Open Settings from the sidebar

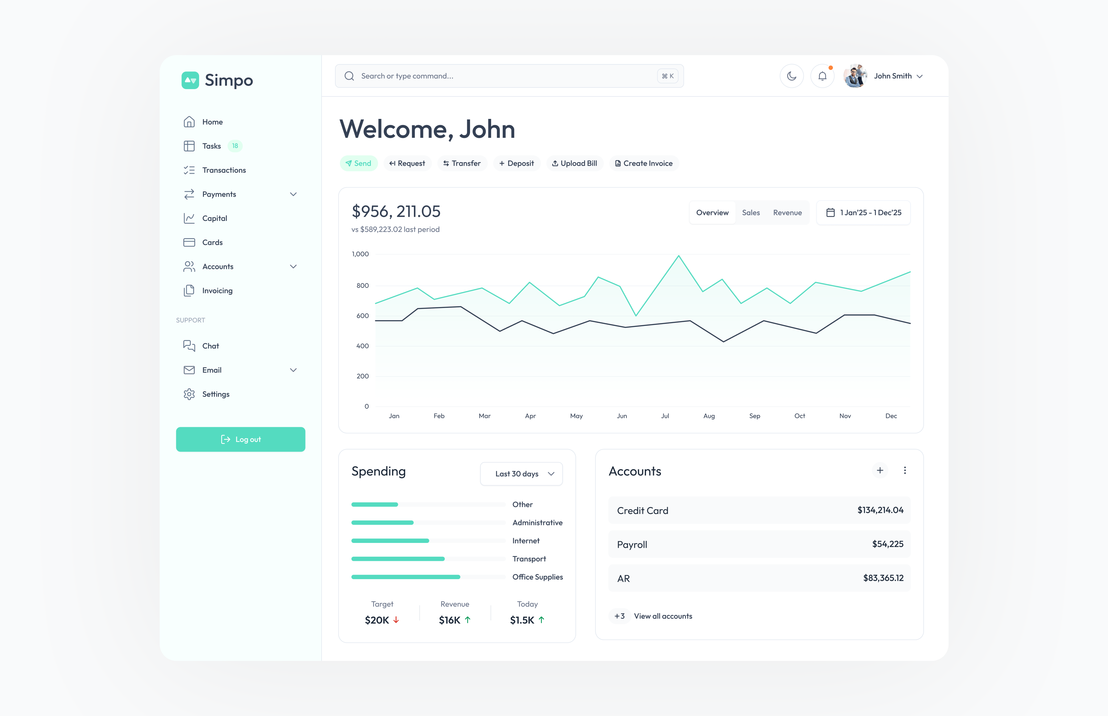coord(215,394)
